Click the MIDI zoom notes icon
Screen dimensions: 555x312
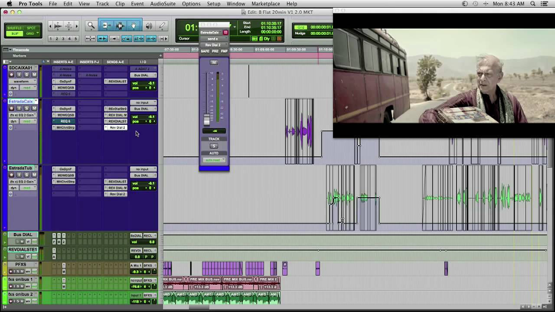pos(69,26)
